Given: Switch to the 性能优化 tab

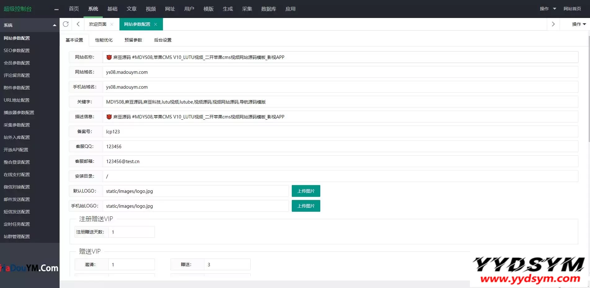Looking at the screenshot, I should pos(104,40).
